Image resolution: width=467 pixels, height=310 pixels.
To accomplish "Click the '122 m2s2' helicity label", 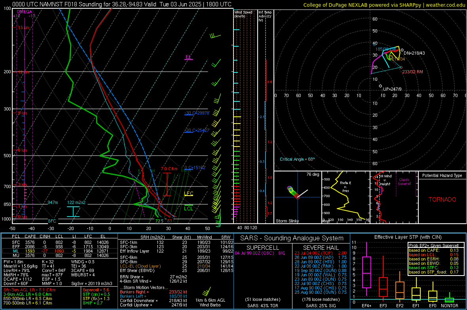I will [76, 202].
